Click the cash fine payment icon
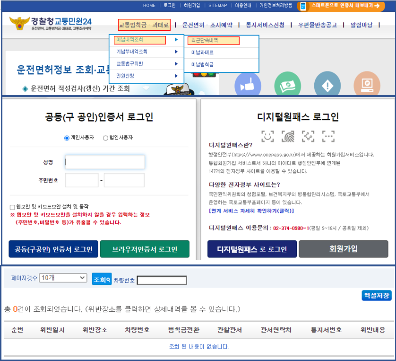 coord(288,85)
